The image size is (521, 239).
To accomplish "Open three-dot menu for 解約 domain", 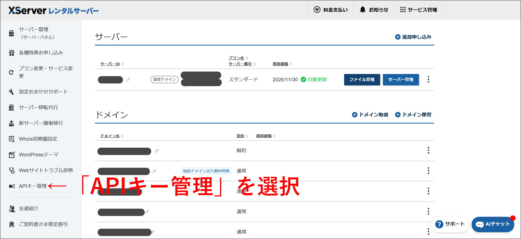I will click(428, 150).
